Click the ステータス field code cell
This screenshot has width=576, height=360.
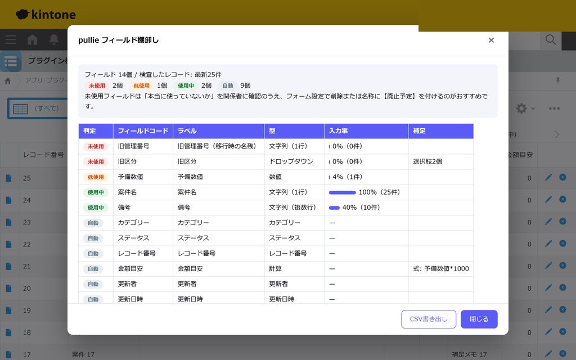[143, 238]
